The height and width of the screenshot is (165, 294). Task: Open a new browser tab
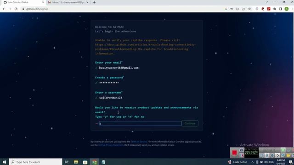tap(94, 2)
